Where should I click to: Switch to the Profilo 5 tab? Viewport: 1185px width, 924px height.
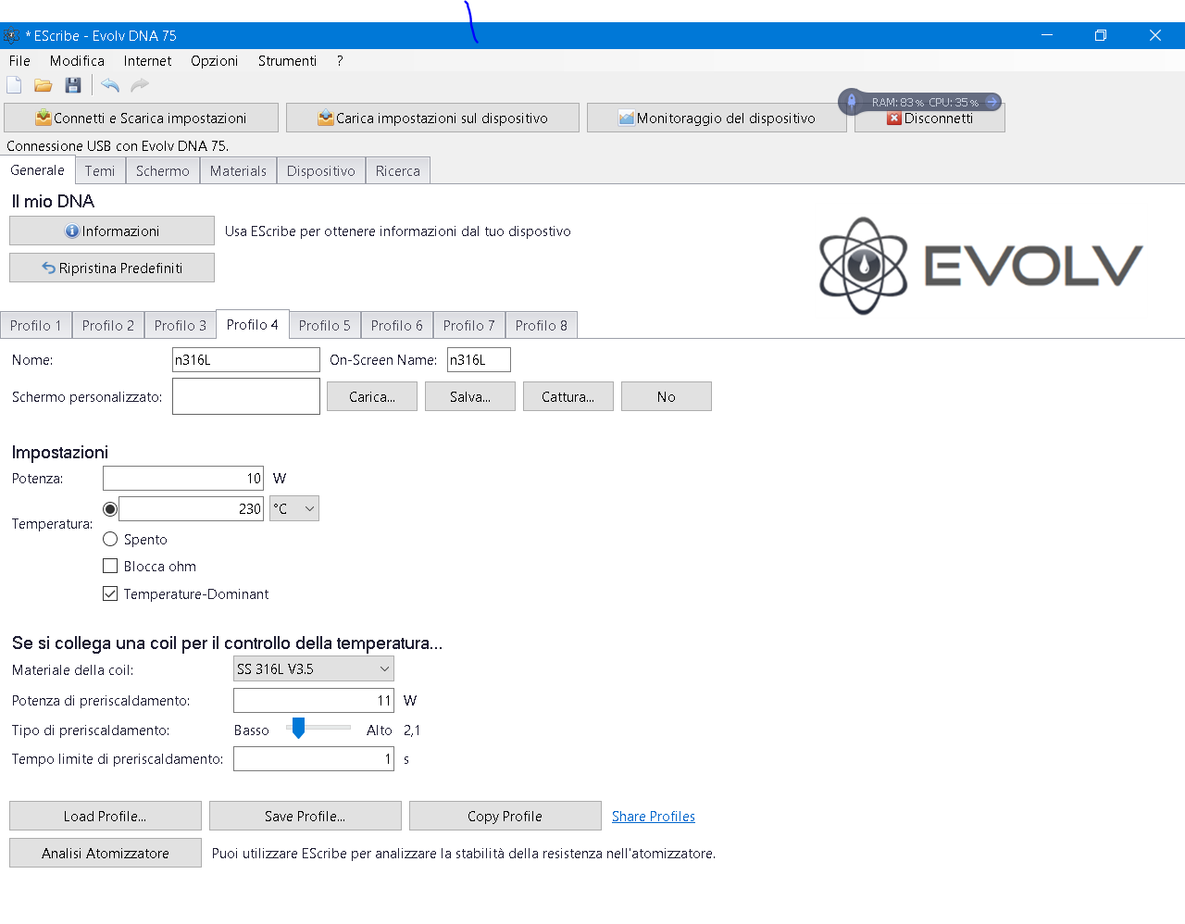pyautogui.click(x=324, y=326)
